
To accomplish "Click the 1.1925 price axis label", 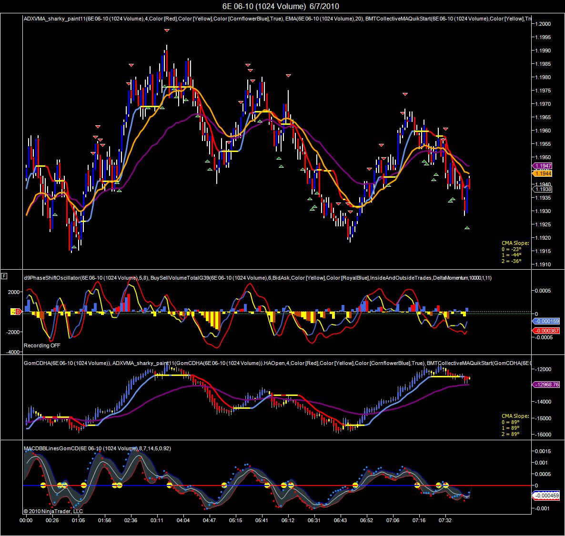I will click(x=543, y=224).
